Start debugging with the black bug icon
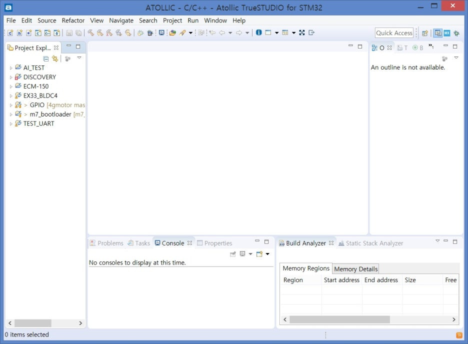The width and height of the screenshot is (468, 344). (150, 33)
